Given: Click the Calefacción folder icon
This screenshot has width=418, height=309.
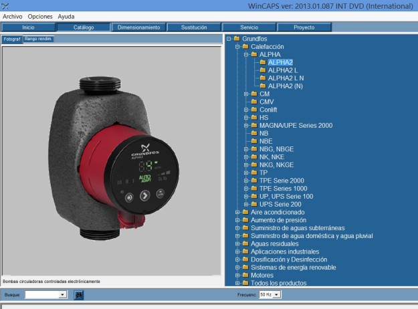Looking at the screenshot, I should tap(245, 46).
